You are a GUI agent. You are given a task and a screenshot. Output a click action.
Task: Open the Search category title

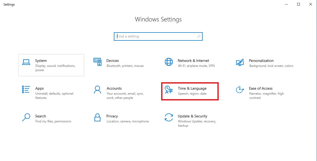point(40,116)
